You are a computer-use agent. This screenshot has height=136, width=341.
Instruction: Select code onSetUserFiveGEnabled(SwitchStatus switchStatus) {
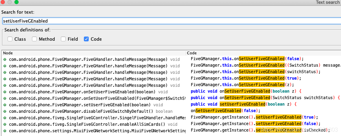coord(265,97)
